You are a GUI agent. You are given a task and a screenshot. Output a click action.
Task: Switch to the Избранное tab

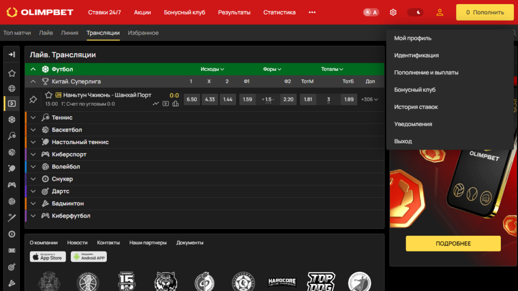pos(143,33)
